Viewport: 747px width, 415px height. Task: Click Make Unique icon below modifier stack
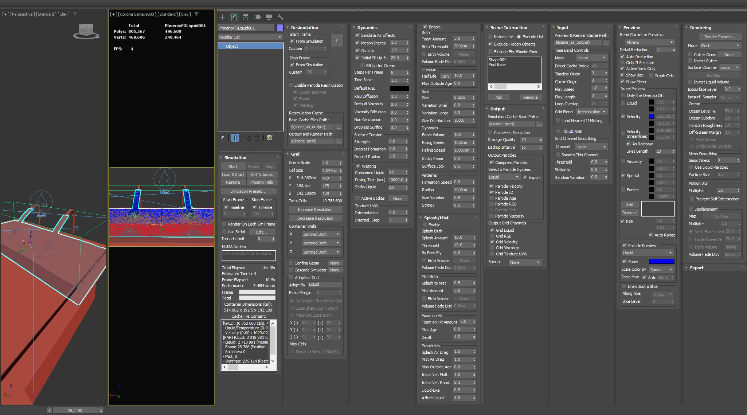click(x=248, y=138)
